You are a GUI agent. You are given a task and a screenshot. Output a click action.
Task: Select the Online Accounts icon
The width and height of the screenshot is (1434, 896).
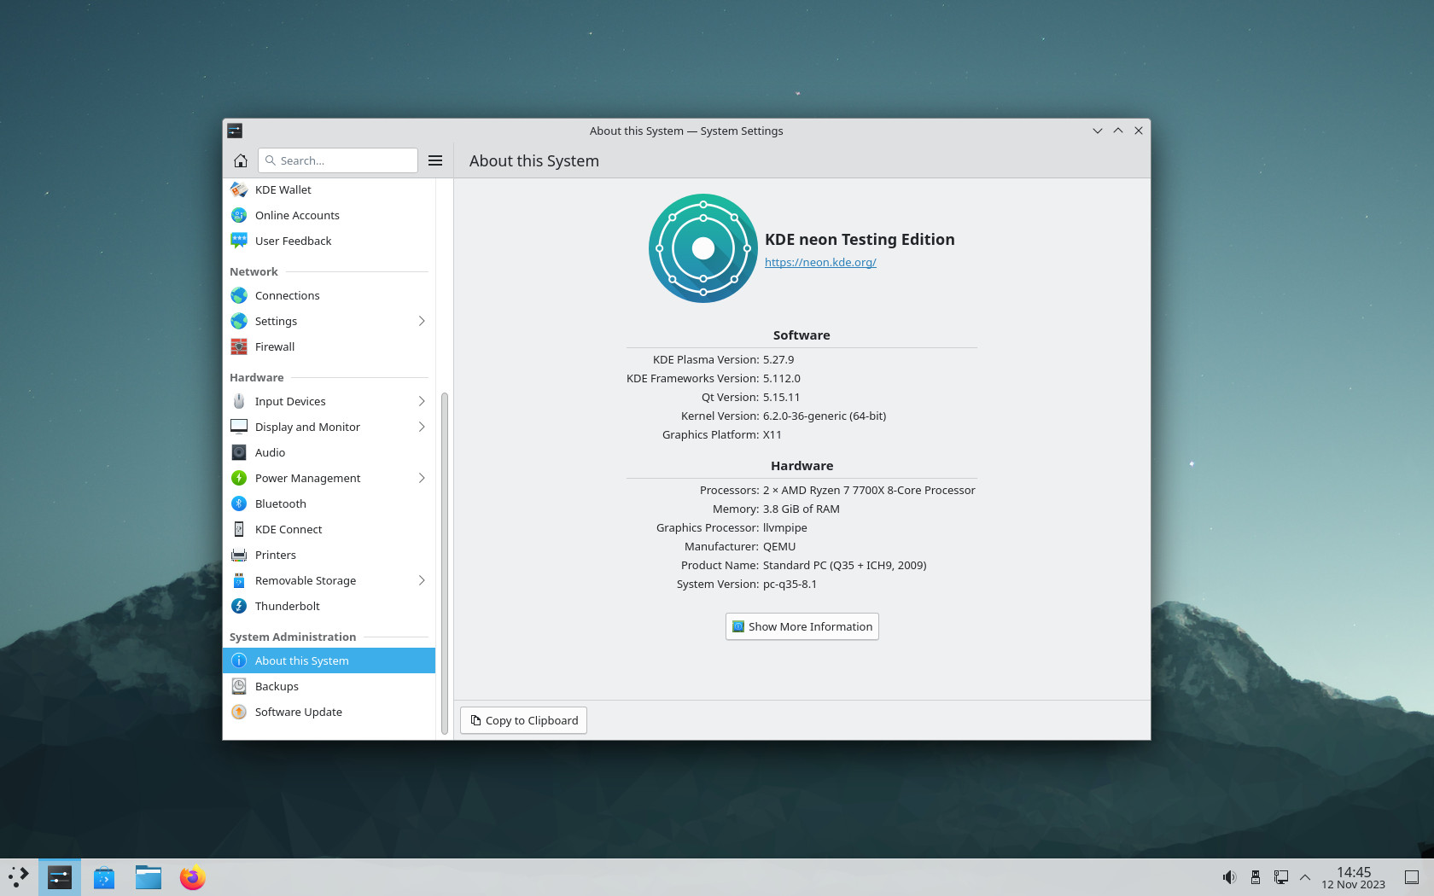239,215
